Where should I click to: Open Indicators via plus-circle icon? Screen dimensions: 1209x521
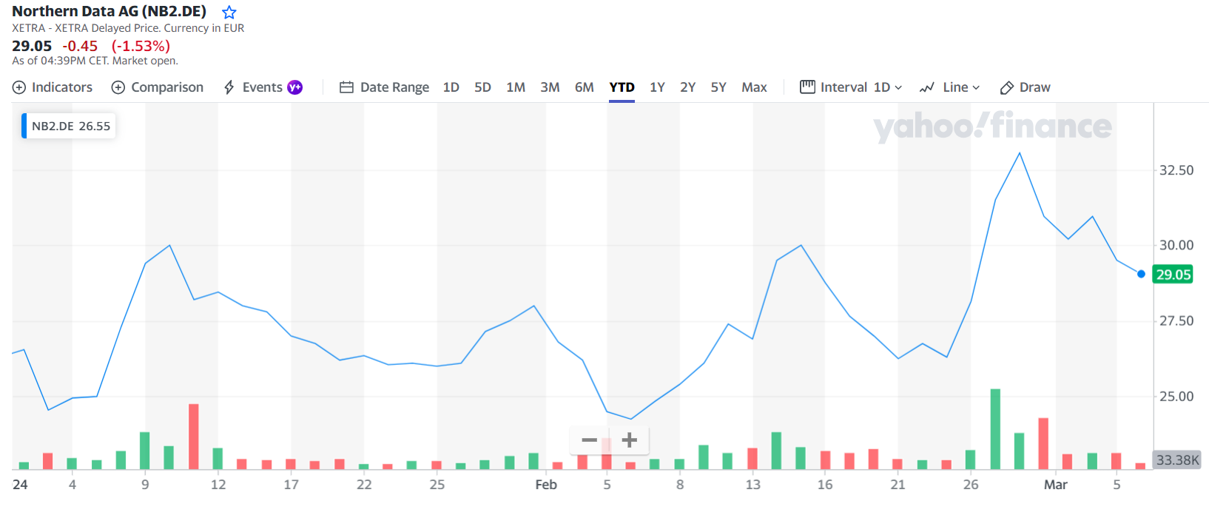19,87
